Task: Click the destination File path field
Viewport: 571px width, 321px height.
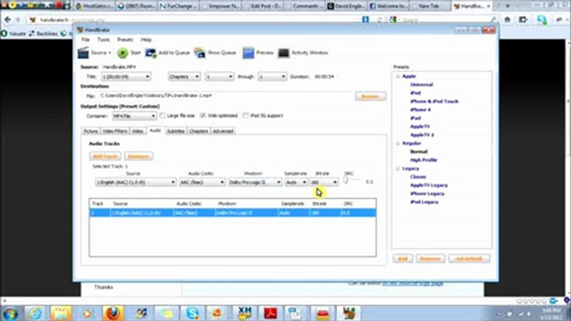Action: point(225,96)
